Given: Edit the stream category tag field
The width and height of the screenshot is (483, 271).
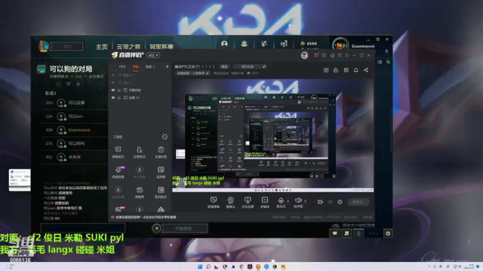Looking at the screenshot, I should 193,73.
